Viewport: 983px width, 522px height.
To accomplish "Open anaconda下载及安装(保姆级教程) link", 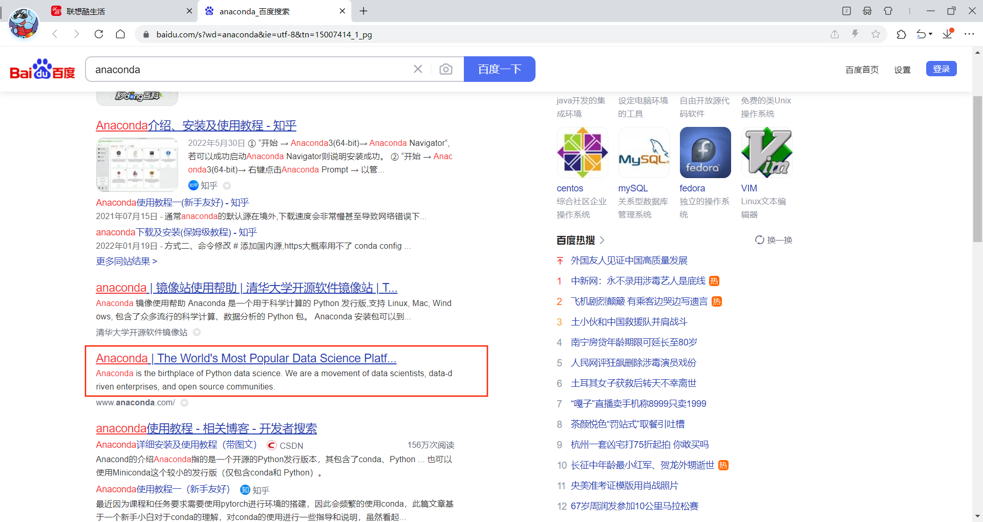I will tap(176, 232).
